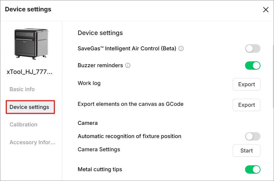Click the SaveGas info icon

[x=181, y=48]
